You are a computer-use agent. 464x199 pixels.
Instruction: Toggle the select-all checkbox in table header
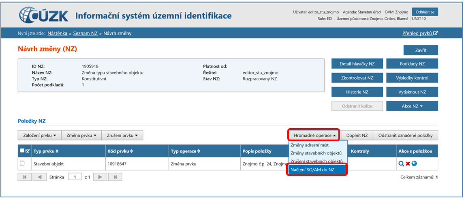(22, 151)
